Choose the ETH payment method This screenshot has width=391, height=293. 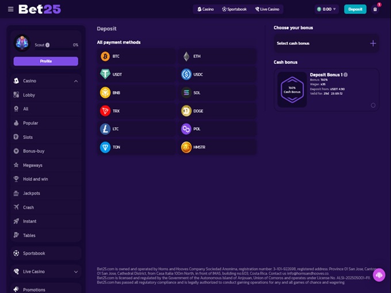pos(217,56)
